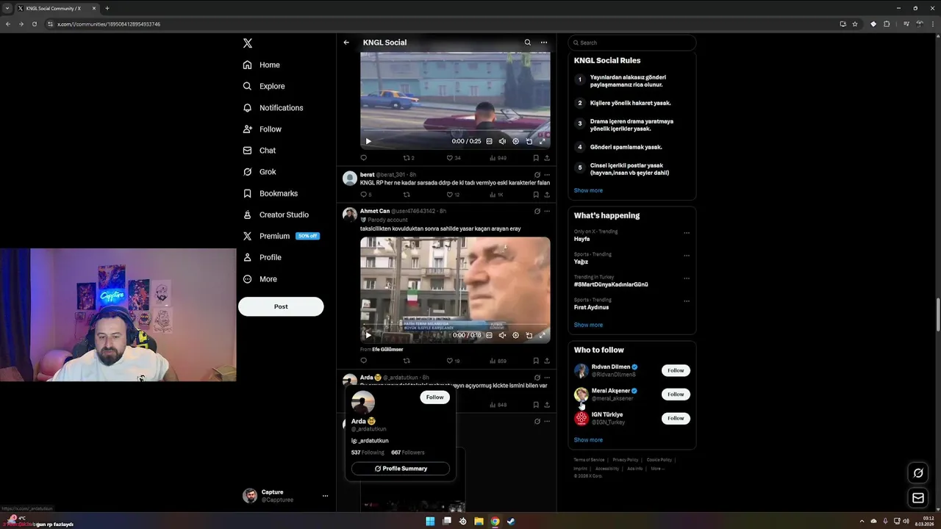Show more KNGL Social Rules

tap(588, 190)
